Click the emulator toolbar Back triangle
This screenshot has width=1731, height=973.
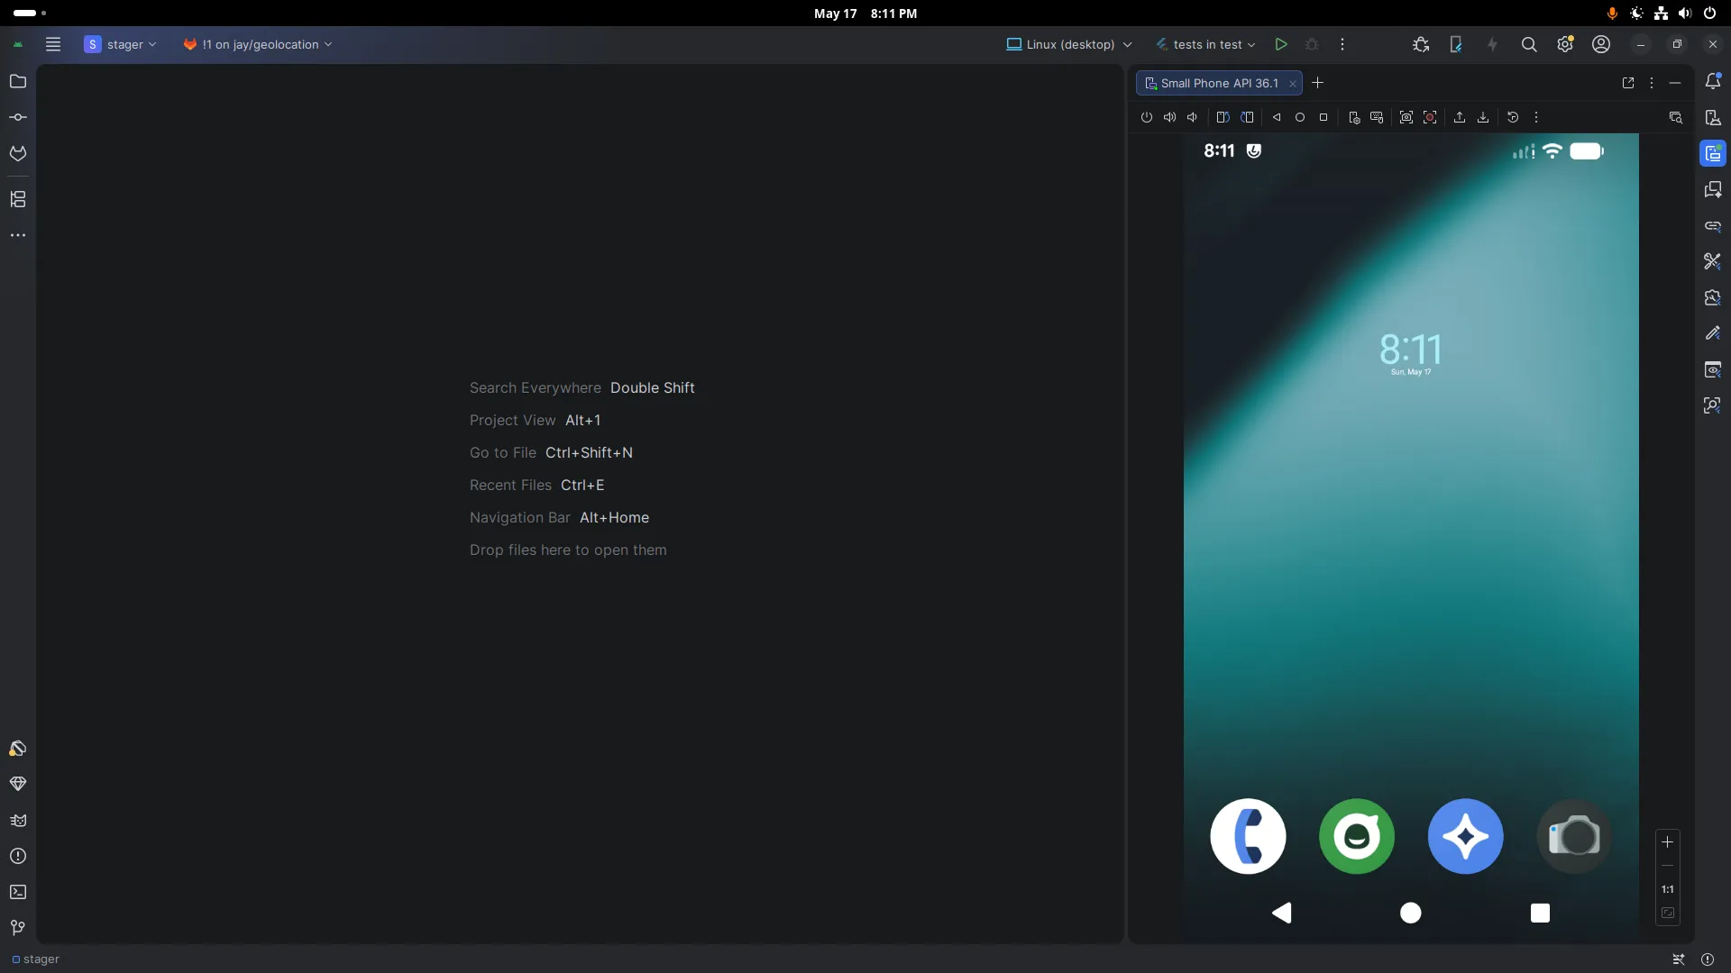[1277, 117]
